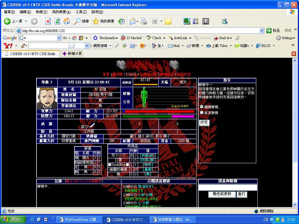Image resolution: width=299 pixels, height=224 pixels.
Task: Follow the 首頁 link
Action: coord(106,74)
